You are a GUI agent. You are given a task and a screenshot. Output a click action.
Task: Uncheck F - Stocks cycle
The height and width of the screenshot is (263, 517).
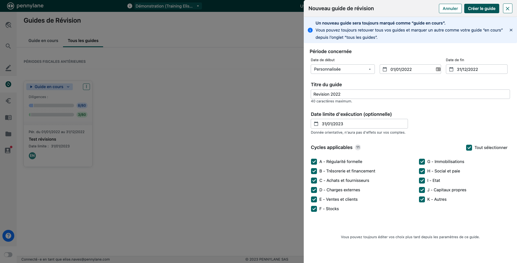314,209
